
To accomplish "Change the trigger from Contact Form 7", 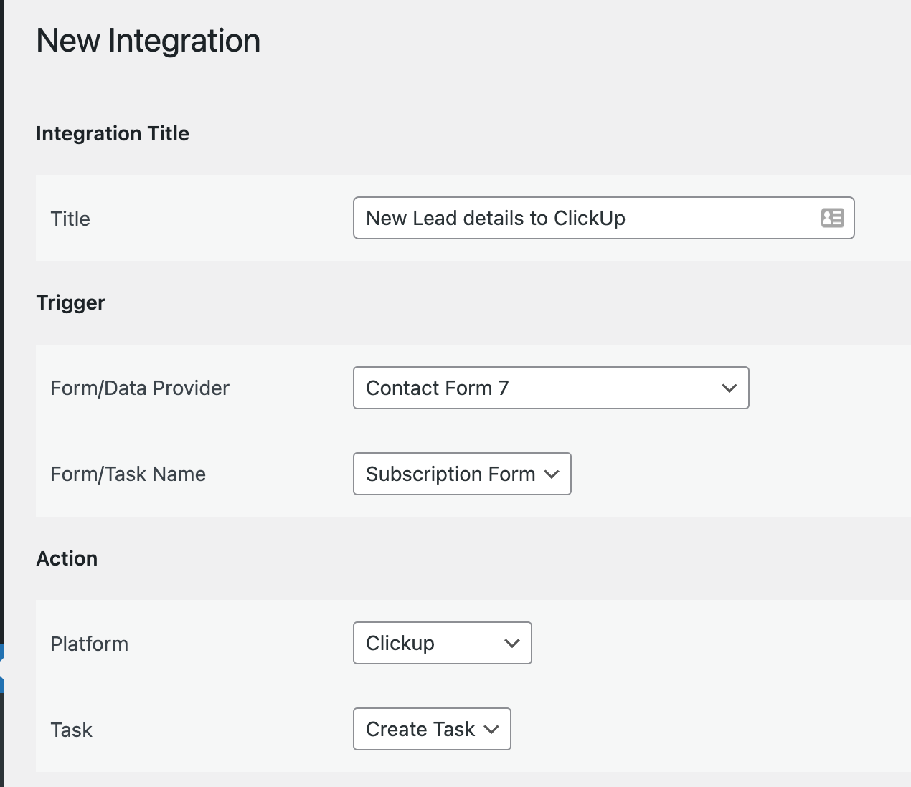I will [550, 388].
